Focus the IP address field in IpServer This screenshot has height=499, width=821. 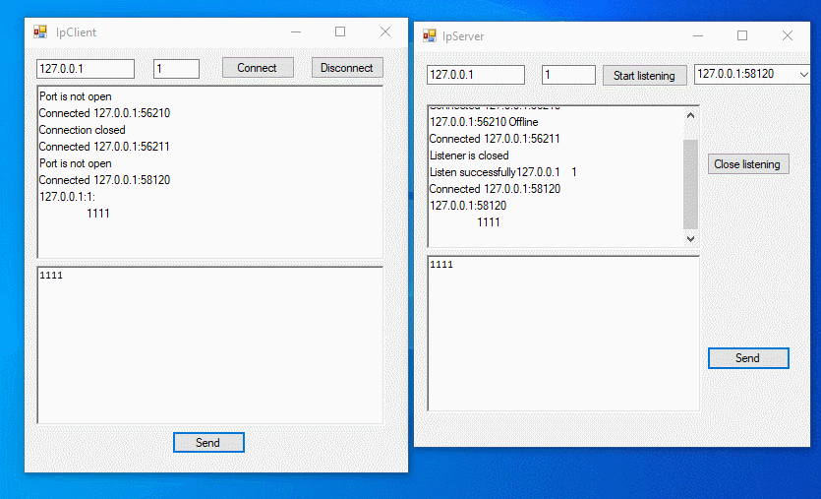476,75
